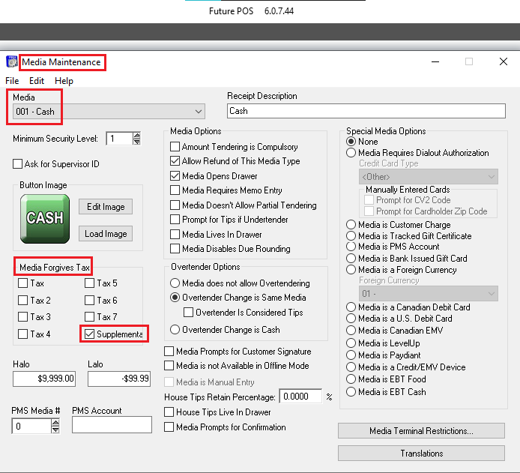Click the Load Image button
Screen dimensions: 520x473
point(106,234)
